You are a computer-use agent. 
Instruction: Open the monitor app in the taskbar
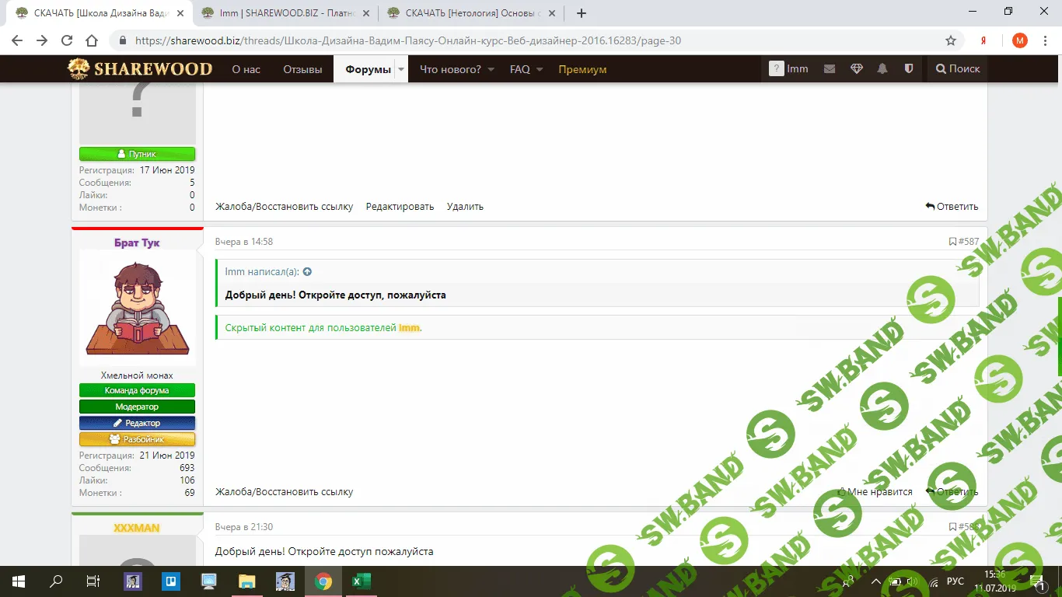tap(209, 581)
